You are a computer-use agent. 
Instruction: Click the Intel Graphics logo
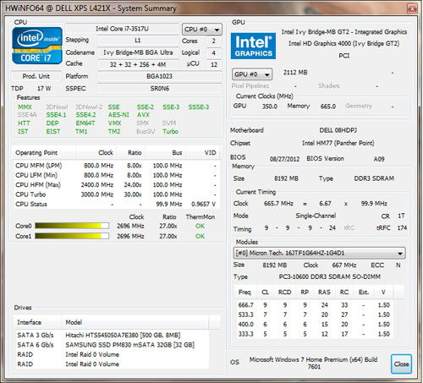[253, 46]
